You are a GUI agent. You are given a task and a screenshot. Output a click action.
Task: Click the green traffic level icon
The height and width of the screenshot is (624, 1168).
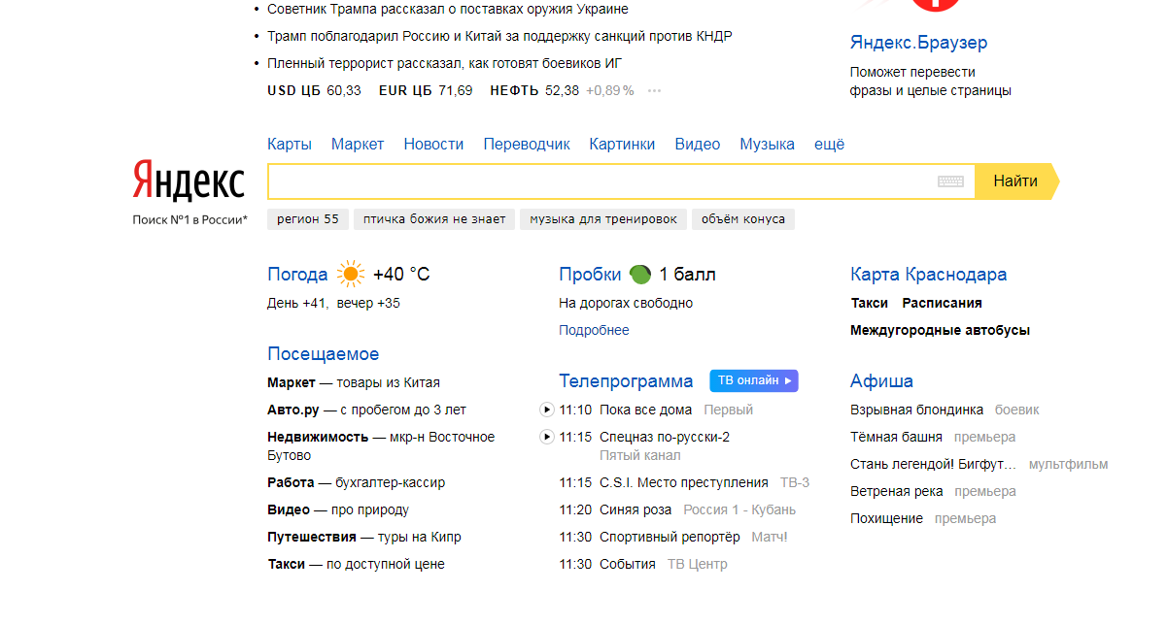(639, 275)
